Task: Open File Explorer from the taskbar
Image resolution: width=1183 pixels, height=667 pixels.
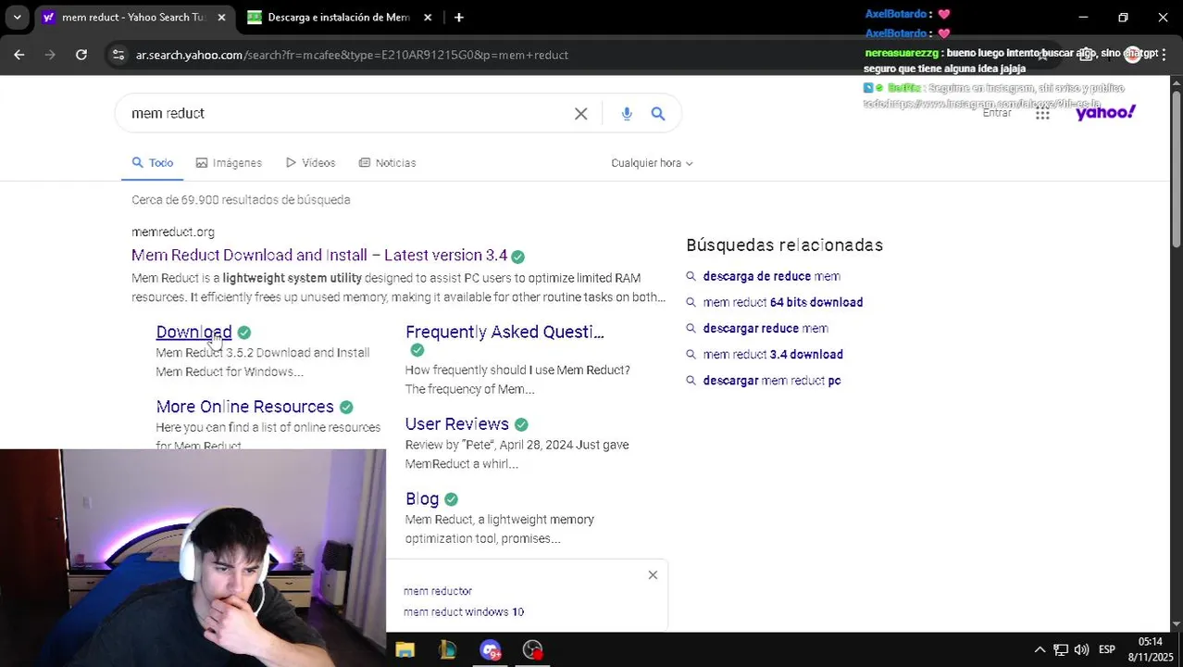Action: [405, 649]
